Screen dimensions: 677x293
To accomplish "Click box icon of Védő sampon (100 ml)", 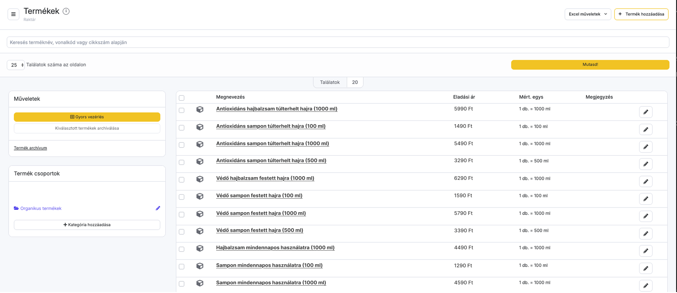I will tap(200, 196).
